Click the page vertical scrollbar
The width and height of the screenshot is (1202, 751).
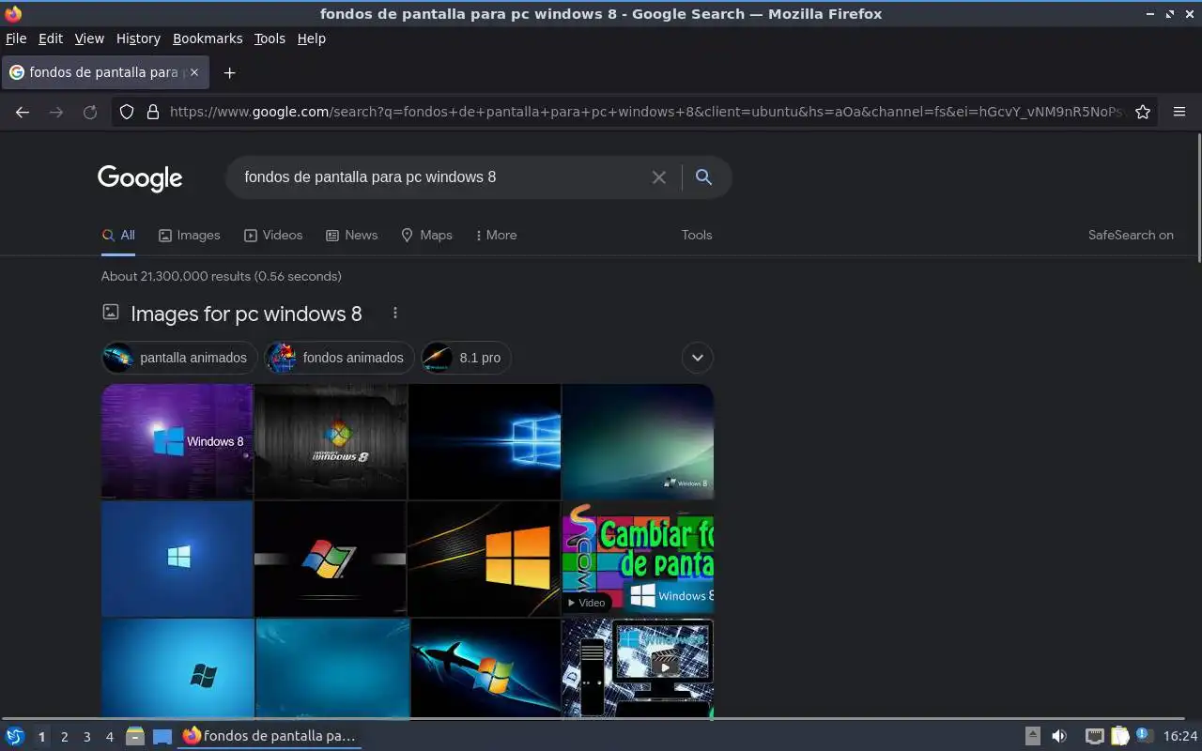(x=1198, y=199)
